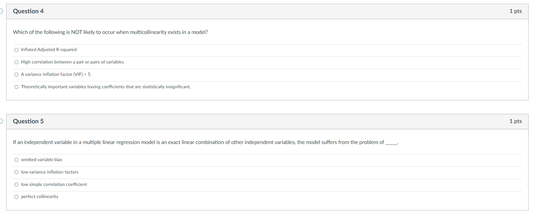Select the 'omitted variable bias' option

[x=17, y=160]
